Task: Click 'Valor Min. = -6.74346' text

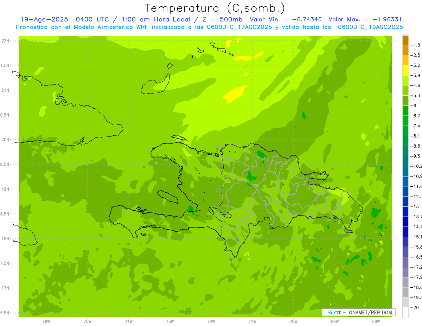Action: coord(286,19)
